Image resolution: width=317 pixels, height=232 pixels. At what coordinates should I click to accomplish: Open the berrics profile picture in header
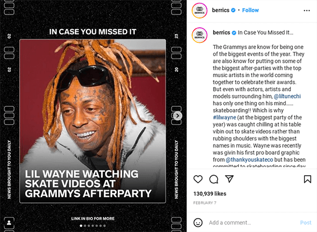[200, 10]
